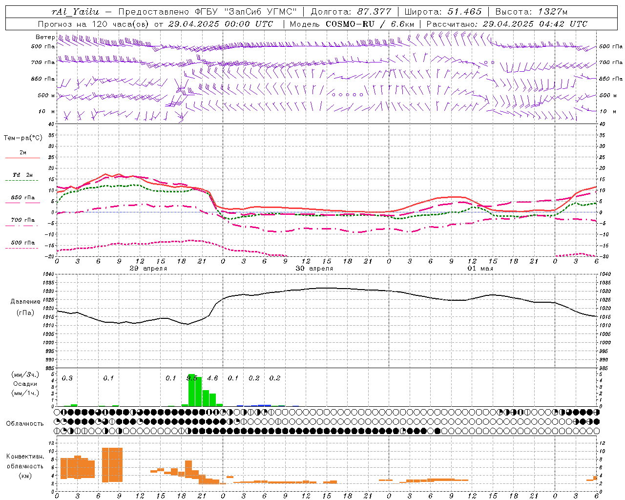Click the "(мм/1ч.)" precipitation unit label
Viewport: 625px width, 500px height.
(x=25, y=393)
